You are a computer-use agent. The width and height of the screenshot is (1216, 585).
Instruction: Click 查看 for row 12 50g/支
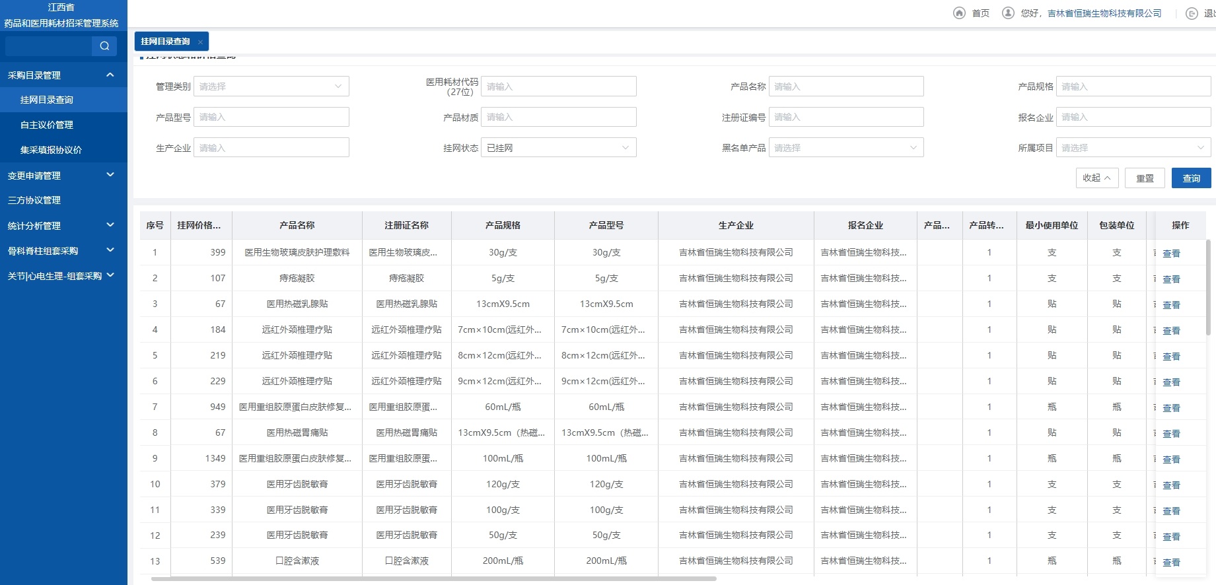click(1171, 537)
